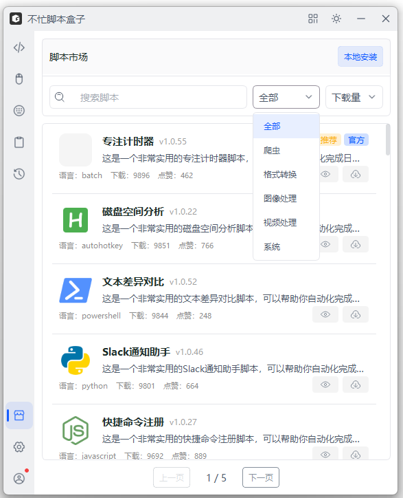Click 语言: batch label

click(80, 175)
